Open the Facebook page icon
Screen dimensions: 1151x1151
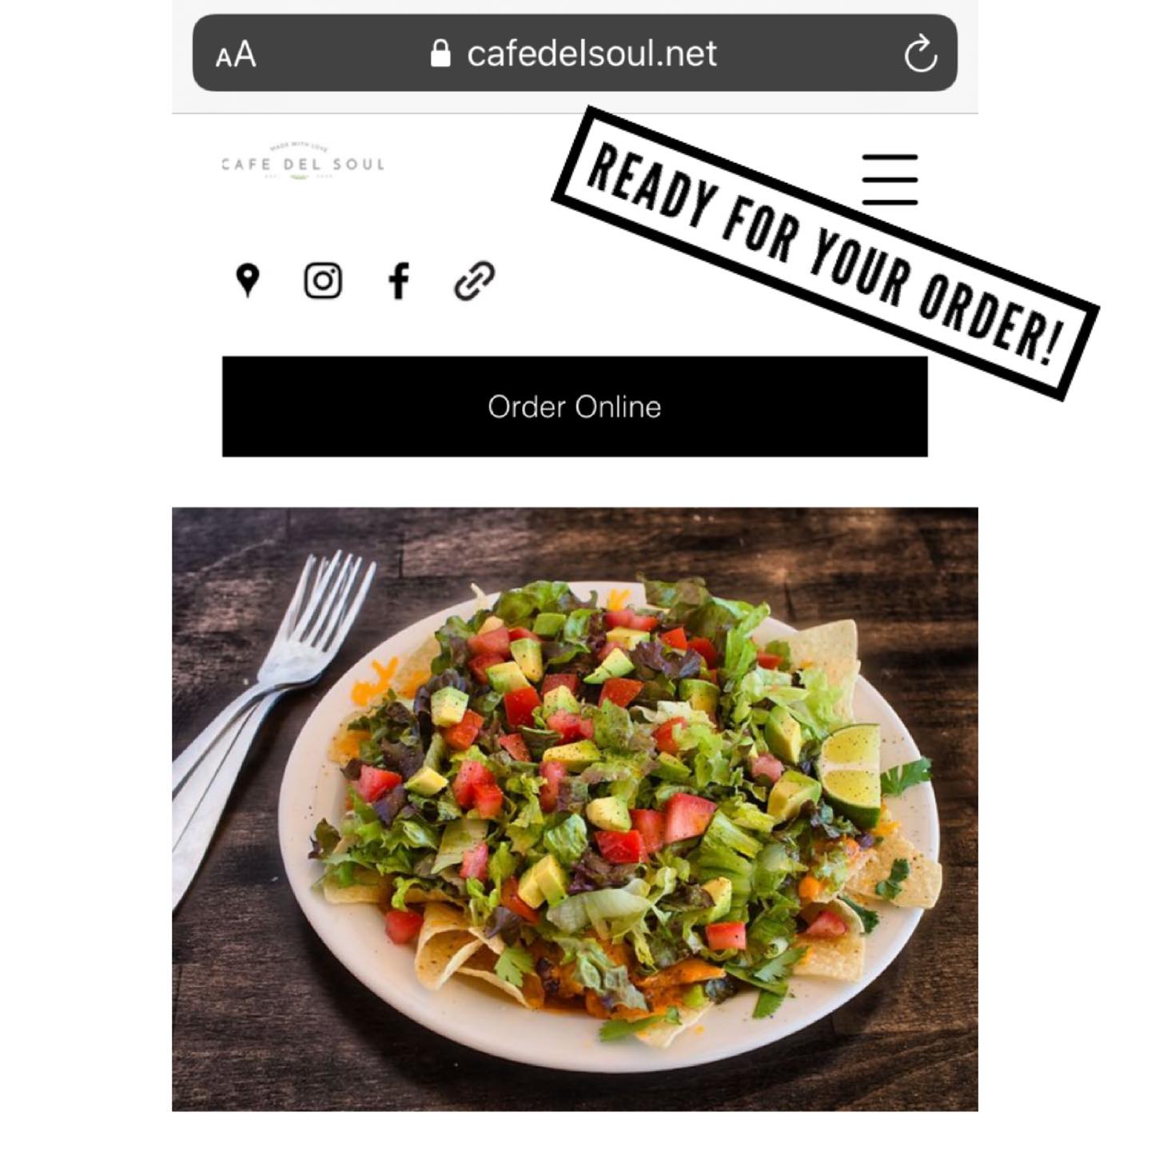pyautogui.click(x=398, y=281)
